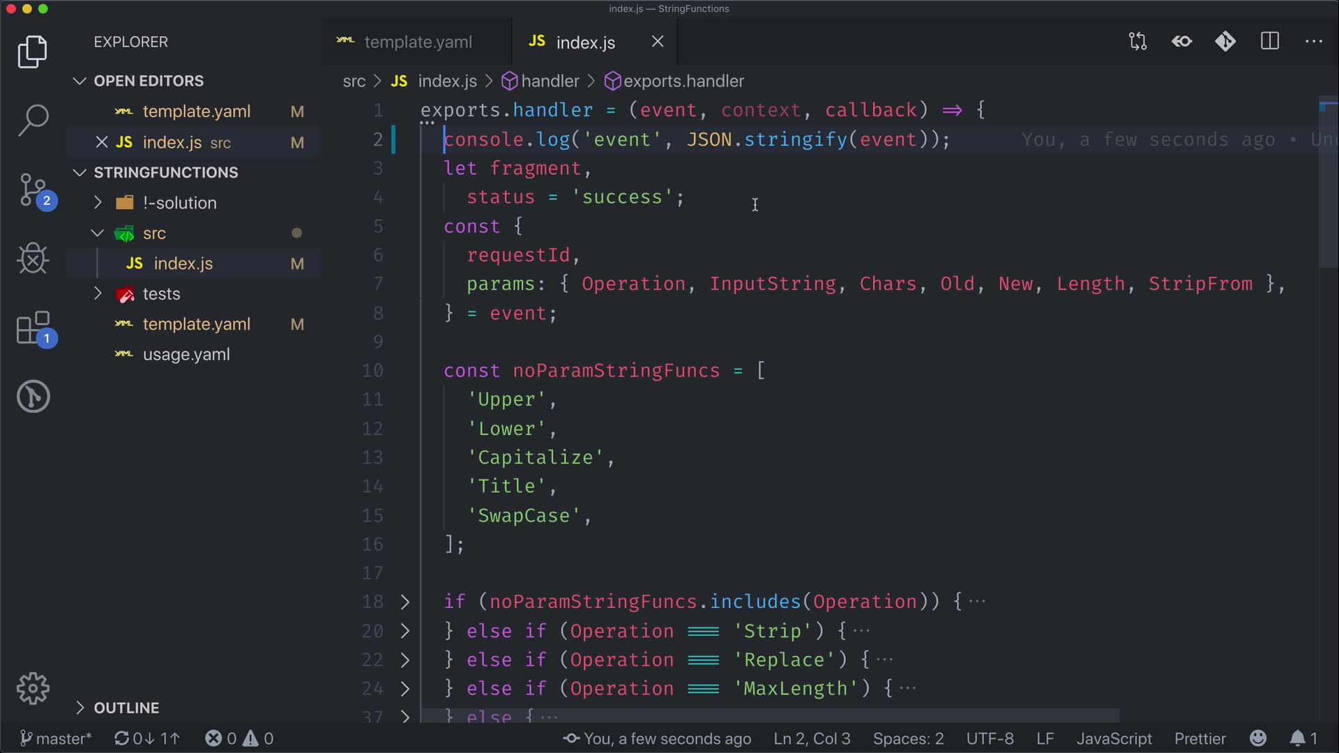Click the master branch in status bar
This screenshot has height=753, width=1339.
(x=56, y=738)
